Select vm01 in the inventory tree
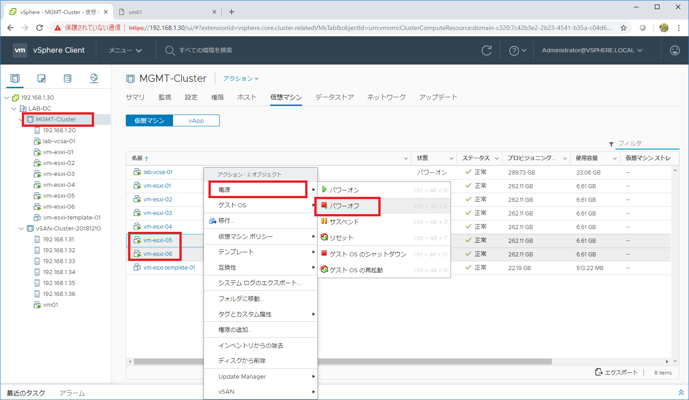This screenshot has width=689, height=400. coord(50,305)
